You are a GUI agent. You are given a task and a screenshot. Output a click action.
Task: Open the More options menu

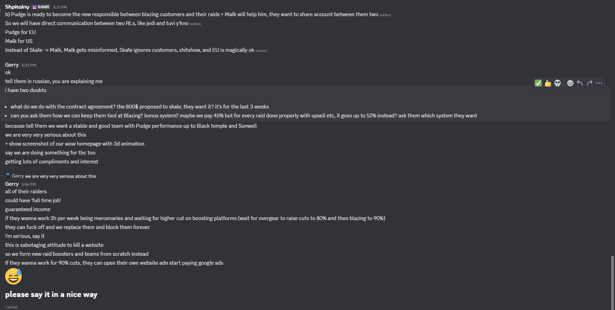[599, 83]
